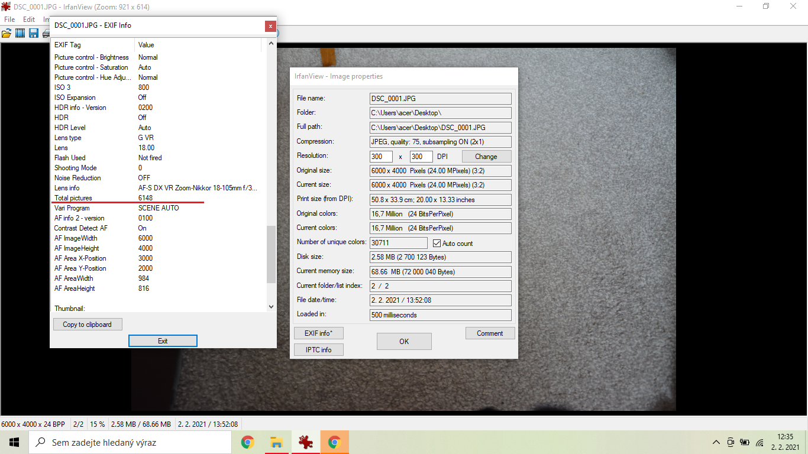Click the Current colors value field
The width and height of the screenshot is (808, 454).
[x=441, y=228]
